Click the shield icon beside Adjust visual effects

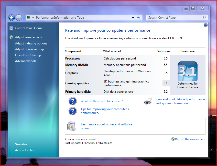11,37
